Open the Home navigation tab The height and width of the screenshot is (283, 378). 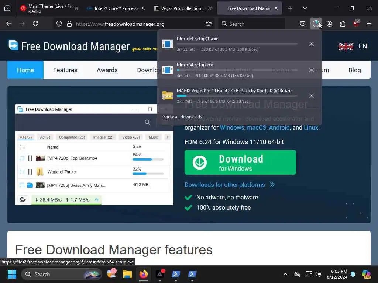pos(25,70)
